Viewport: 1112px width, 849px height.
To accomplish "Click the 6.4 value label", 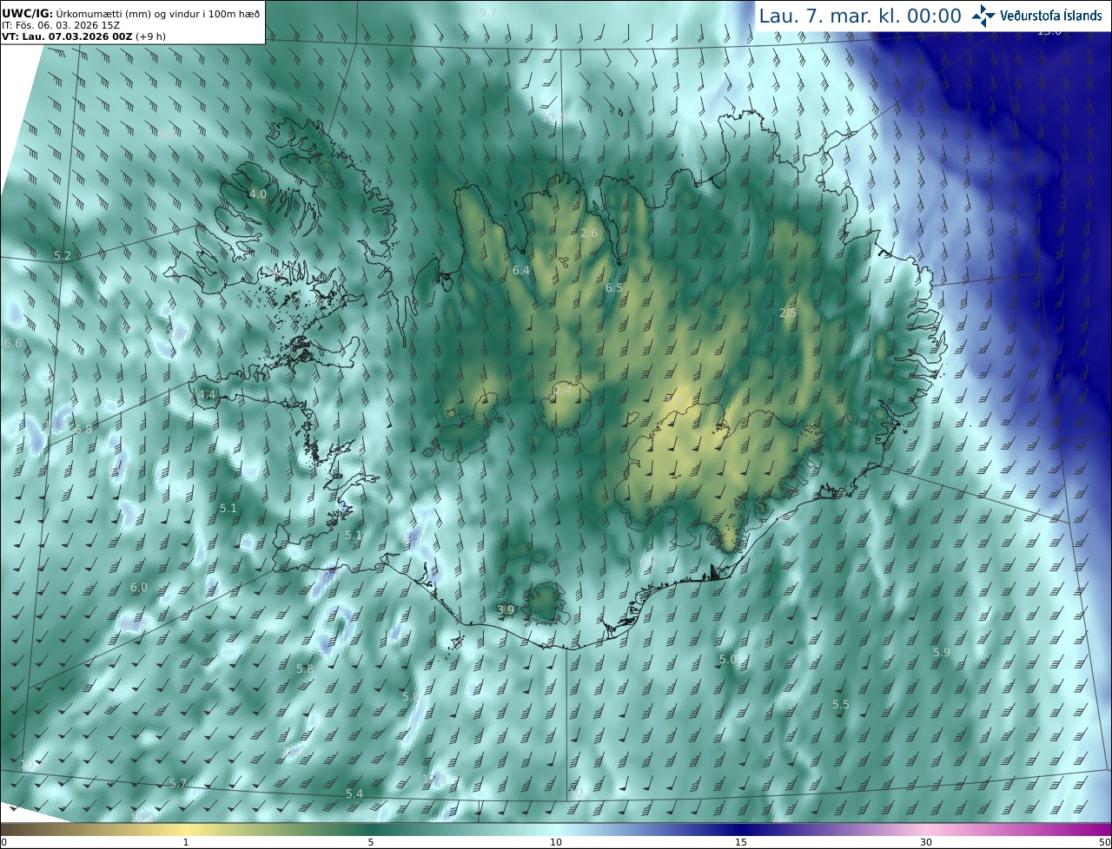I will tap(521, 271).
